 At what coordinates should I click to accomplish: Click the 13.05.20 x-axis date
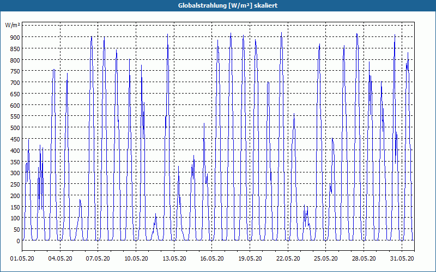[x=174, y=258]
